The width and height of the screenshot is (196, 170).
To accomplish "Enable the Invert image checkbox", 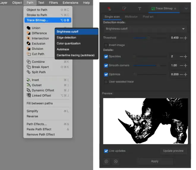I will (106, 45).
